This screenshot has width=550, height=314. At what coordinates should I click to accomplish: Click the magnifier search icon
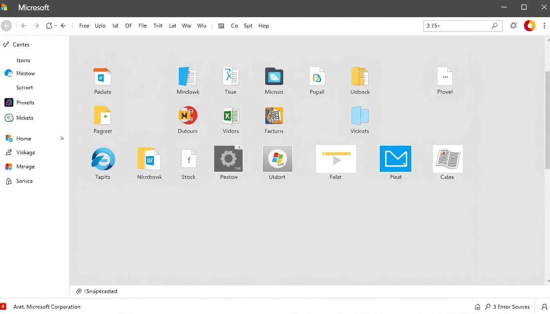pos(495,26)
